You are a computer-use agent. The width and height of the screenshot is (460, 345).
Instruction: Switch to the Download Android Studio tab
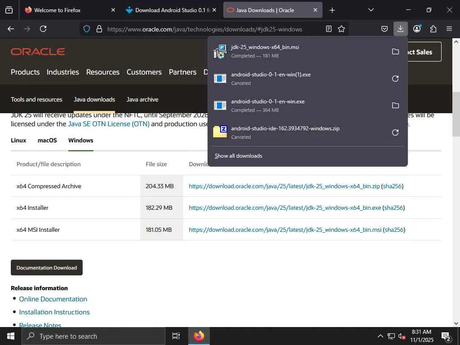click(x=172, y=10)
